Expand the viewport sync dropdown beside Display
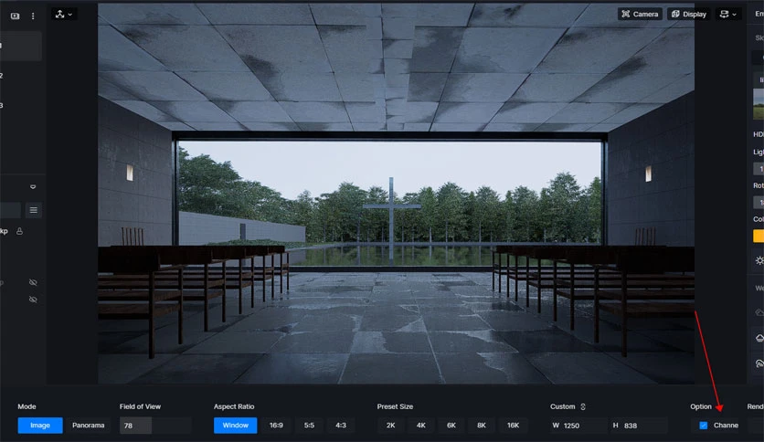Viewport: 764px width, 442px height. (x=728, y=14)
